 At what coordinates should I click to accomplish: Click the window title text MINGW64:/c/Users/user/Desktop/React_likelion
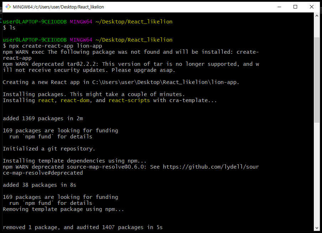coord(58,7)
